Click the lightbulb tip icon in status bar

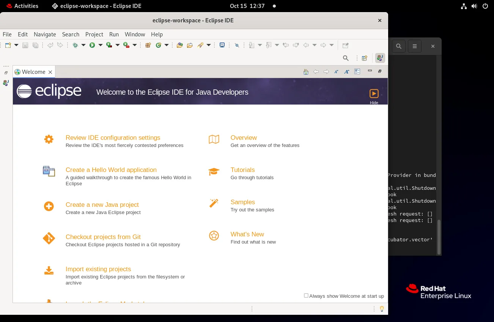click(x=382, y=309)
